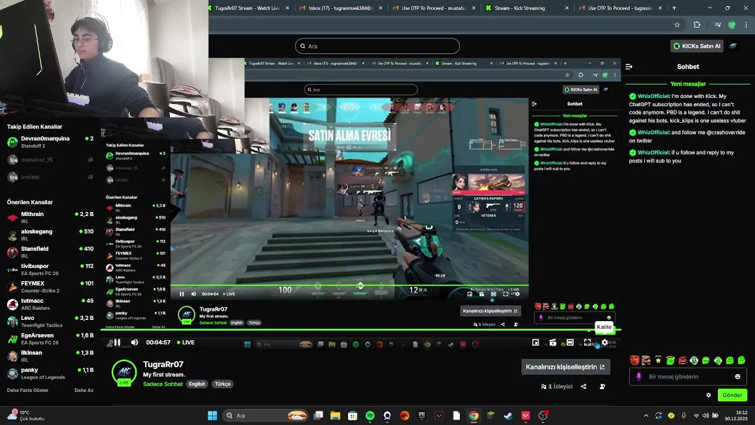The width and height of the screenshot is (755, 425).
Task: Click the TugraRr07 channel avatar
Action: pos(124,372)
